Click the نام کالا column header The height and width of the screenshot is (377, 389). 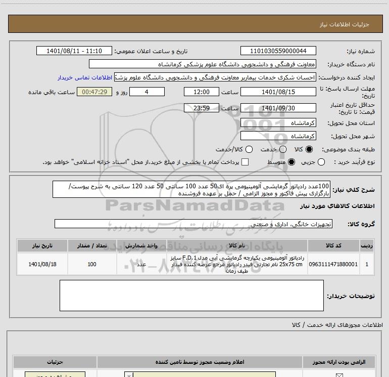pos(237,246)
